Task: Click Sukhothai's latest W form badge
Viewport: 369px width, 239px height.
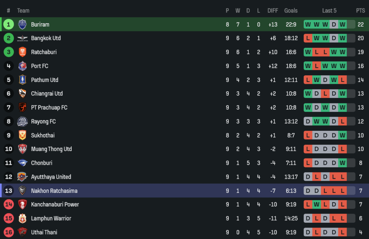Action: point(343,135)
